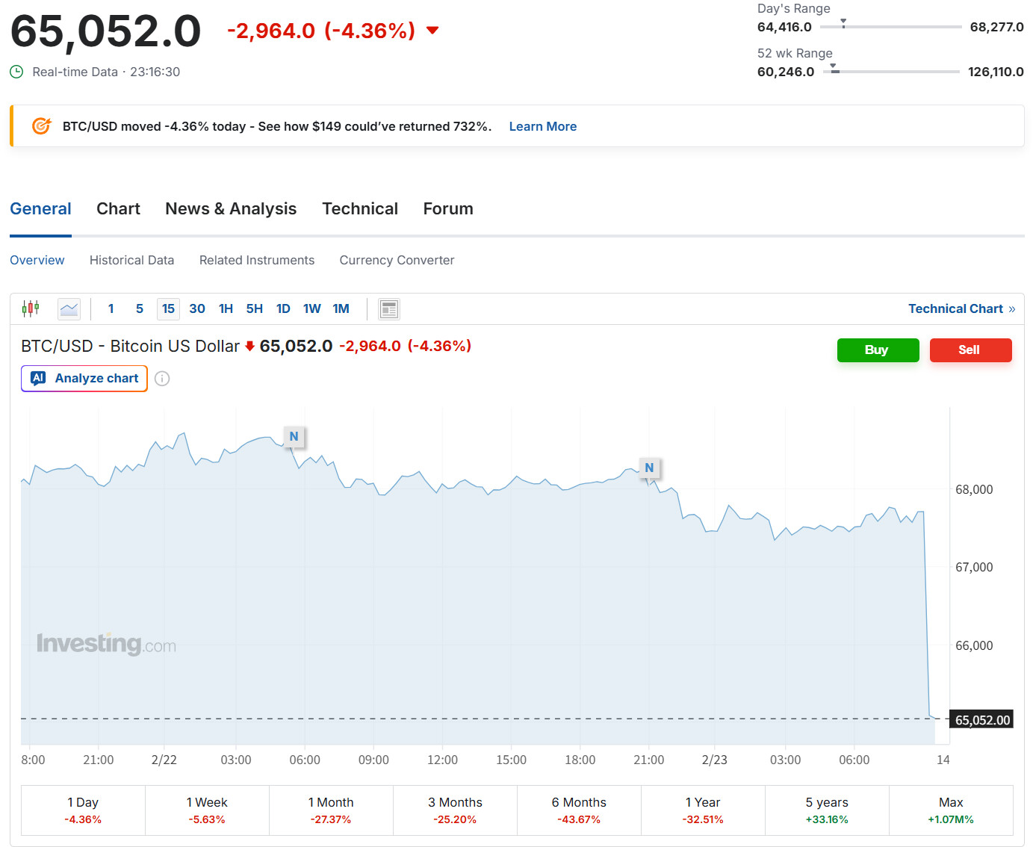Open the Forum tab
Viewport: 1033px width, 847px height.
(448, 209)
